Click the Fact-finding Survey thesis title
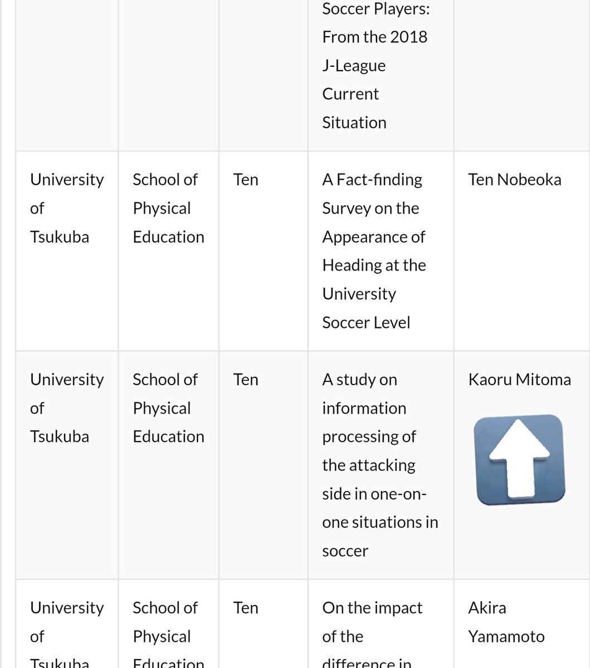The image size is (590, 668). (x=374, y=250)
